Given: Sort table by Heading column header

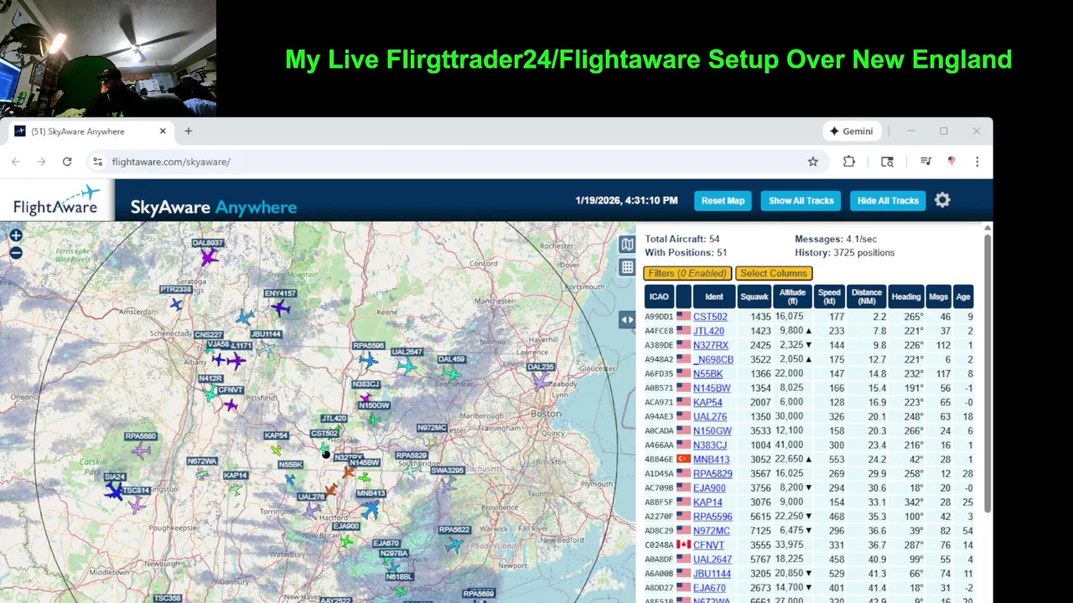Looking at the screenshot, I should (905, 296).
